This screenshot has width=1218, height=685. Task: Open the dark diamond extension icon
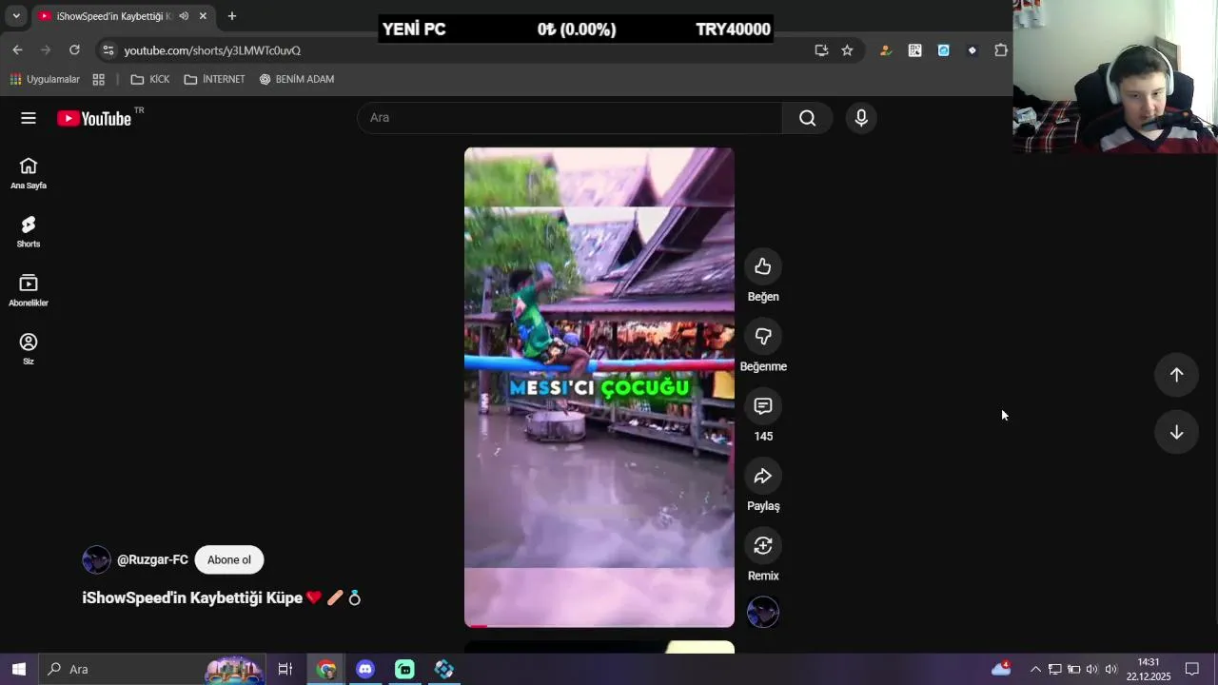coord(972,50)
